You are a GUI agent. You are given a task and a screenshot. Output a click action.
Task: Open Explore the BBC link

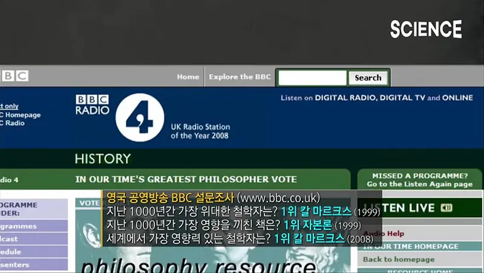click(240, 77)
